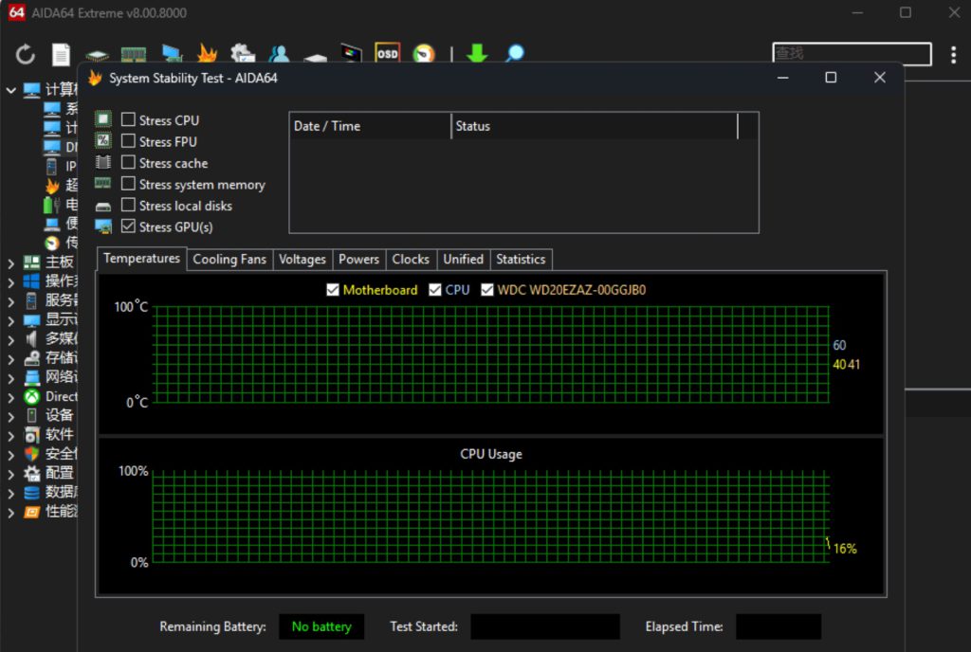Select the security shield tree icon

click(x=31, y=454)
